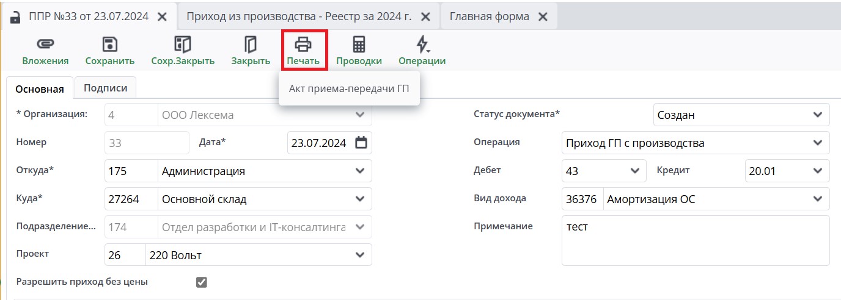841x300 pixels.
Task: Open the Куда warehouse dropdown
Action: pos(359,199)
